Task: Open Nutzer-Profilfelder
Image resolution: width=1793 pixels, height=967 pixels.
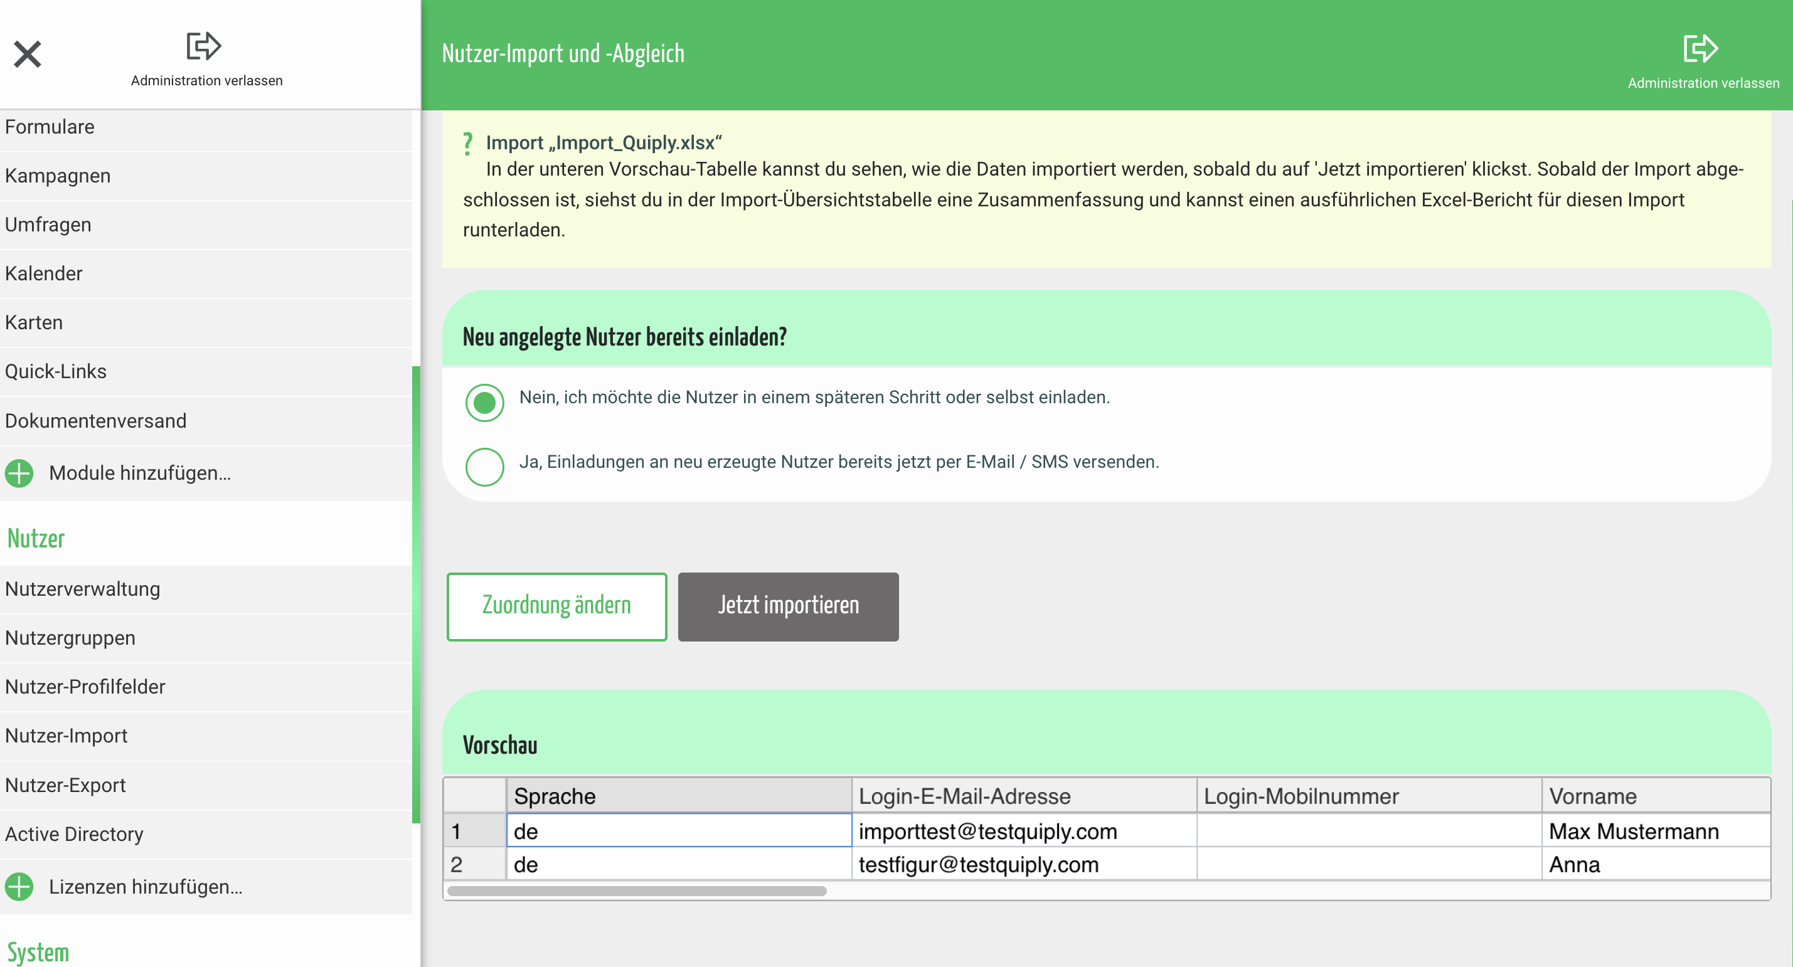Action: pos(206,687)
